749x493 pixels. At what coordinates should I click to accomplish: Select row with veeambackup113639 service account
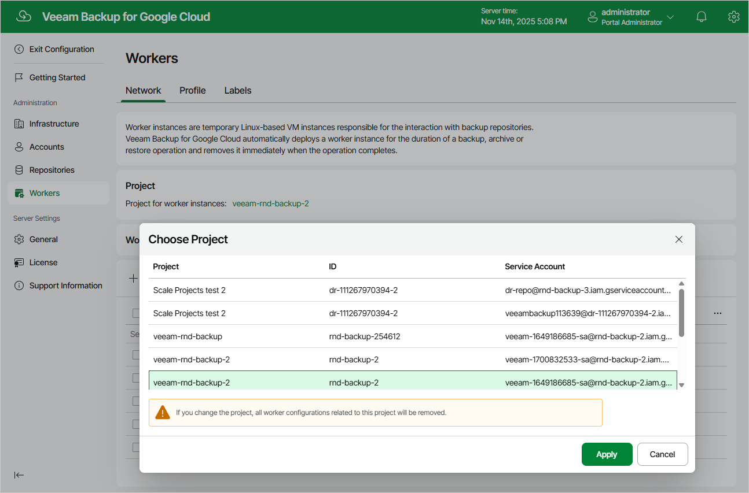pos(413,313)
